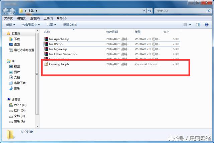Screen dimensions: 214x143
Task: Open the change view icon
Action: click(x=185, y=24)
